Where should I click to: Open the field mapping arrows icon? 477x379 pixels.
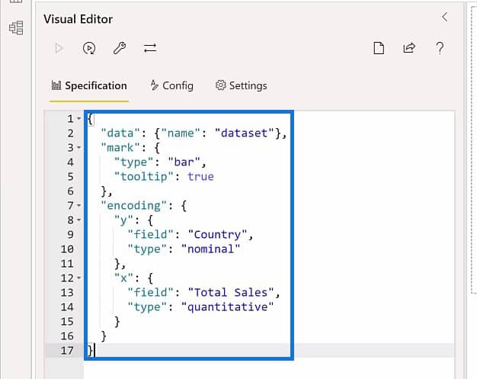(150, 48)
